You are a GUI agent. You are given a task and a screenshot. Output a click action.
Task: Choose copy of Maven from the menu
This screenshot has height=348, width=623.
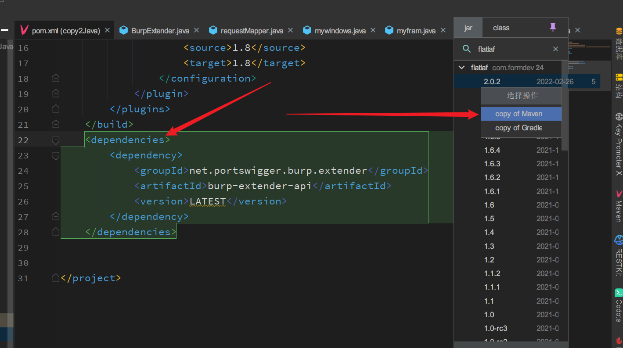521,114
